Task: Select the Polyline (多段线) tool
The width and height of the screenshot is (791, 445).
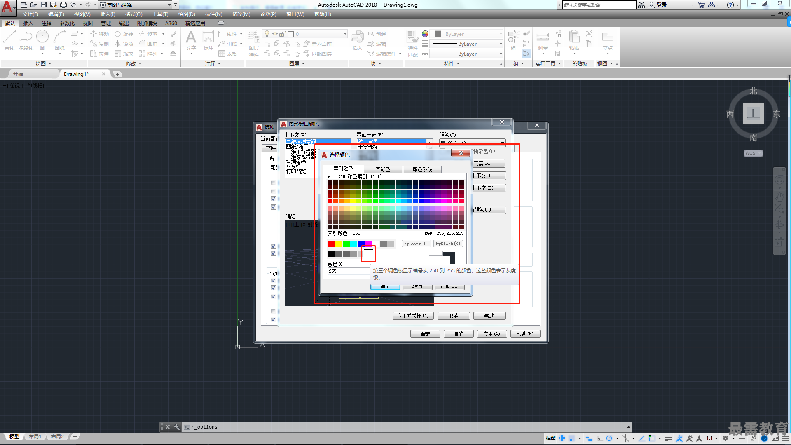Action: point(26,40)
